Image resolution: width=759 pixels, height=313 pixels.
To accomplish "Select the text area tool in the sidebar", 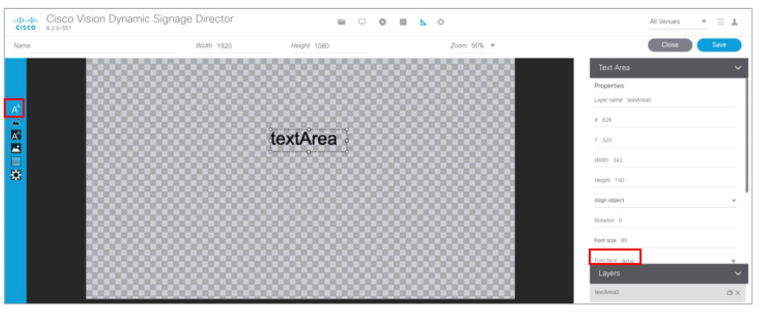I will (15, 109).
